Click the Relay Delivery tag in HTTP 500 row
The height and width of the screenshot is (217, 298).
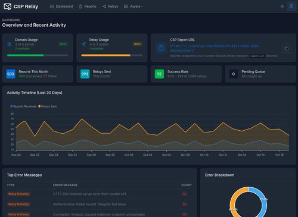click(x=18, y=194)
